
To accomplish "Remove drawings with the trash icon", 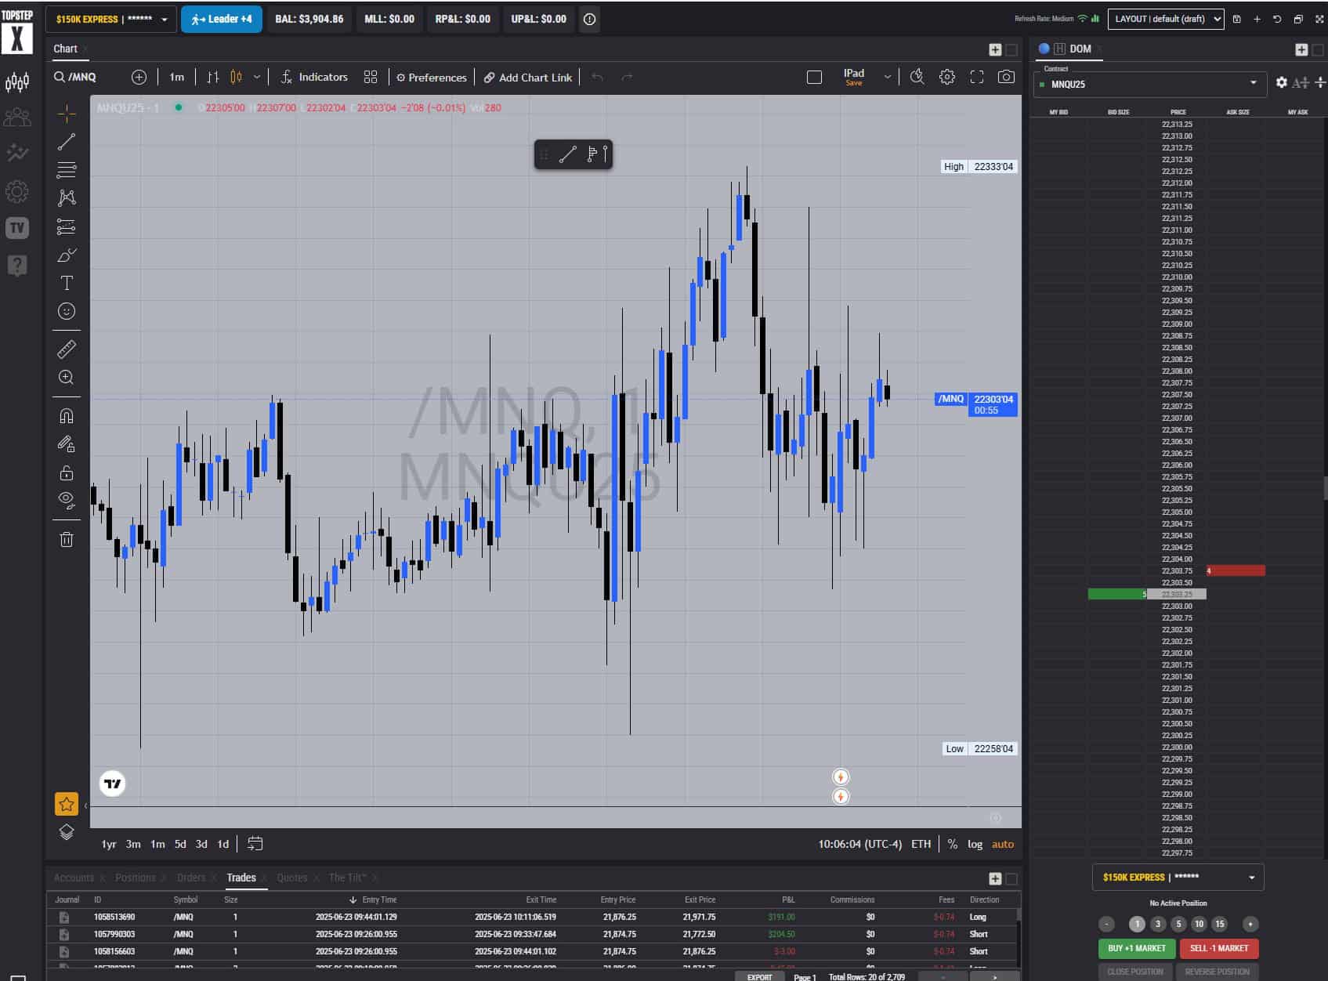I will (67, 539).
